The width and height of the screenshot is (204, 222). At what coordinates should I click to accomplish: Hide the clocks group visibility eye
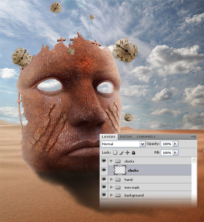click(x=104, y=161)
